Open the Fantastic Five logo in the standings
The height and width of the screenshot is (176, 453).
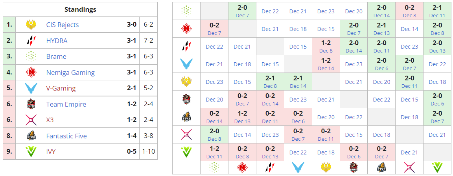[31, 136]
